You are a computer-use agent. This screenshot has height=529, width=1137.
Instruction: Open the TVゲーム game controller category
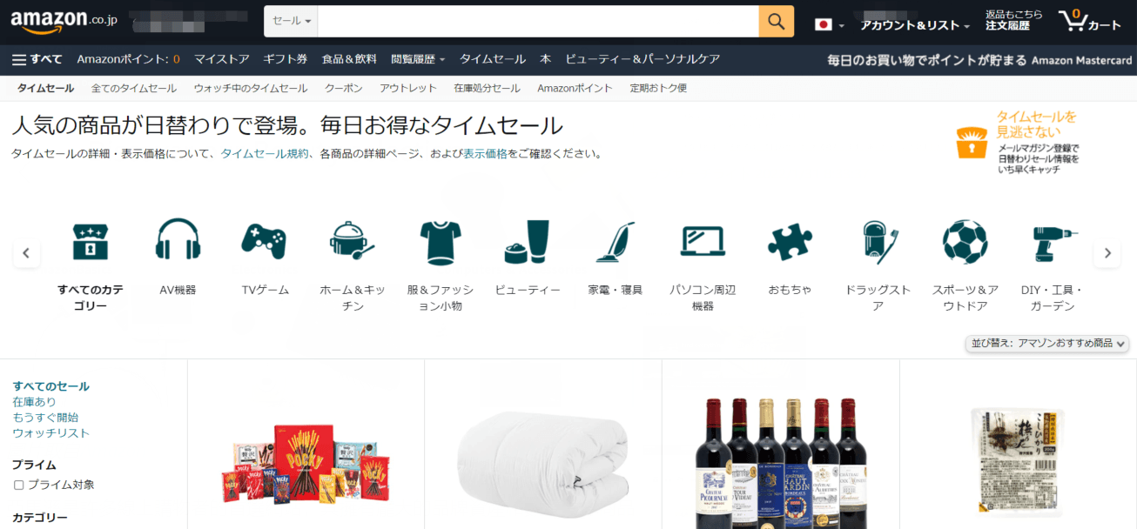(265, 242)
